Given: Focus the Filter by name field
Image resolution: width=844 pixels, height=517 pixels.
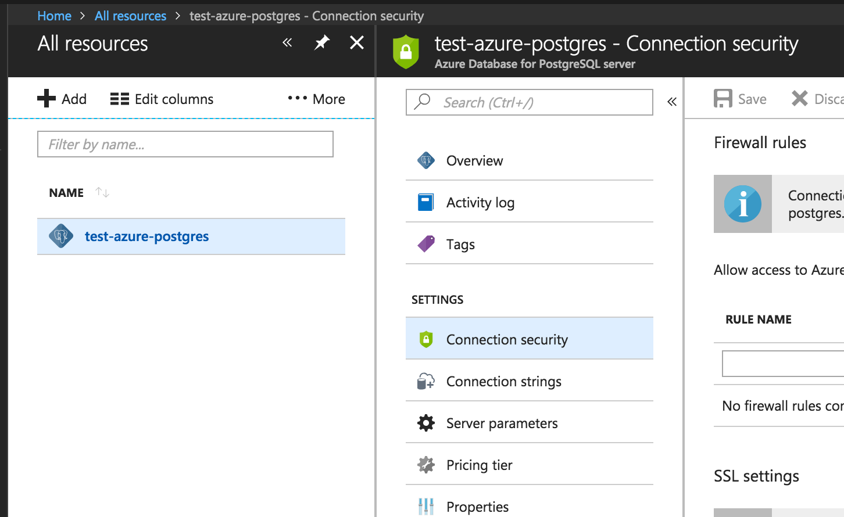Looking at the screenshot, I should click(x=185, y=144).
